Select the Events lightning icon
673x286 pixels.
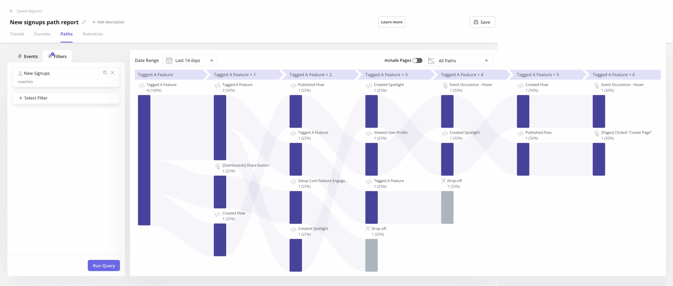[x=20, y=56]
